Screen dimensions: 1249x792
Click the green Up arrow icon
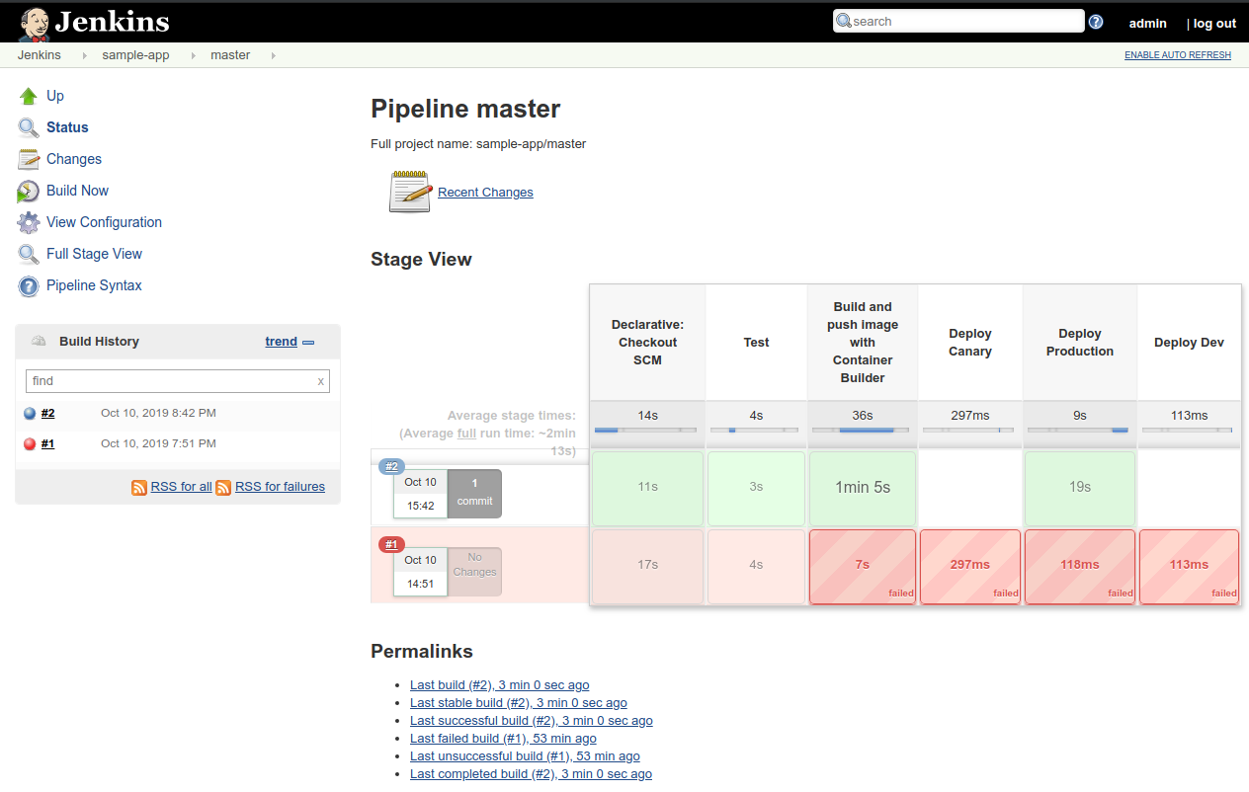tap(29, 96)
